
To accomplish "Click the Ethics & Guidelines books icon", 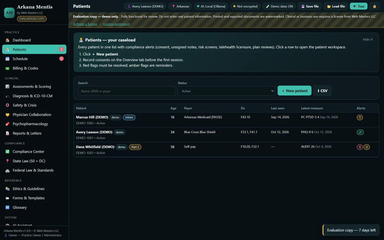I will coord(7,189).
